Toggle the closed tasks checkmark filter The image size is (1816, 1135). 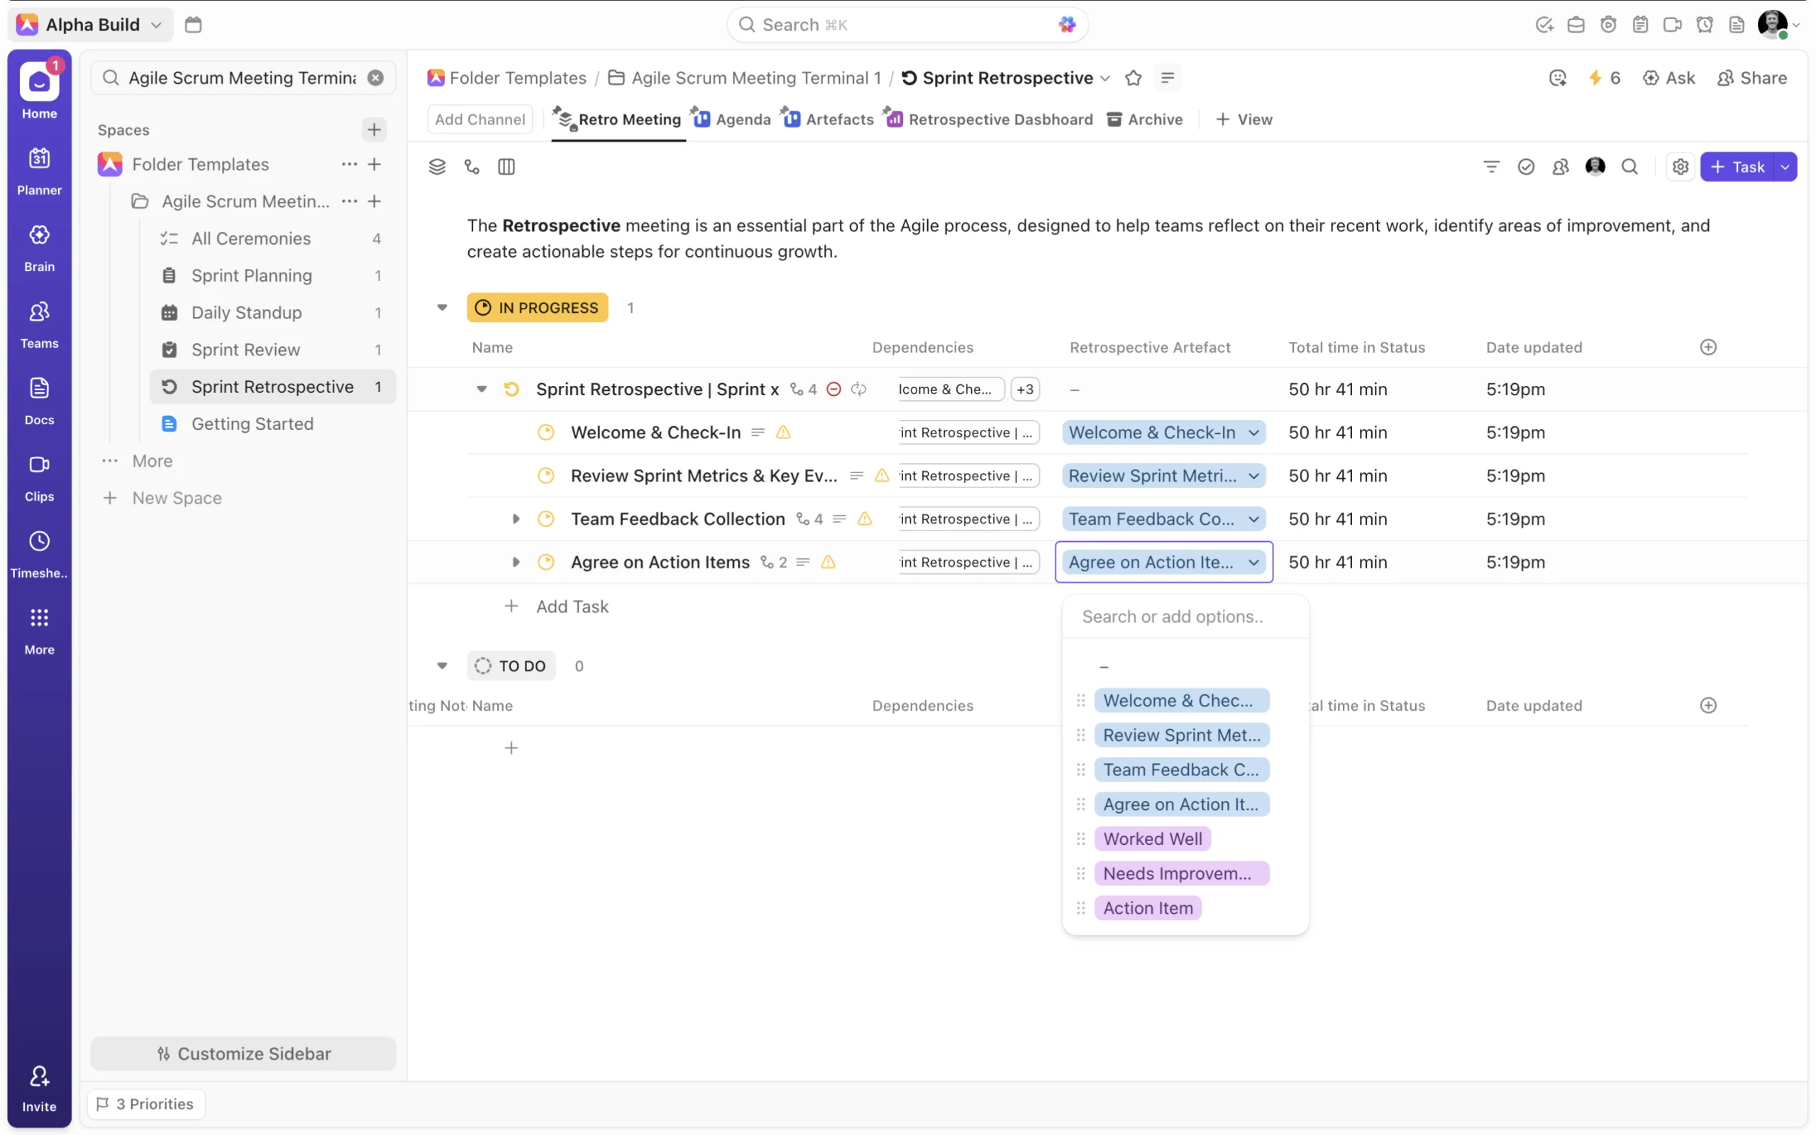pyautogui.click(x=1526, y=167)
